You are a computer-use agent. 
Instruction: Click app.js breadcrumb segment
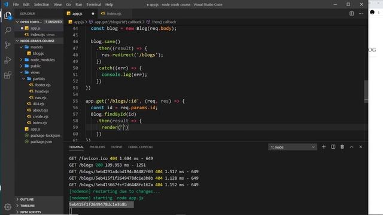pos(79,22)
